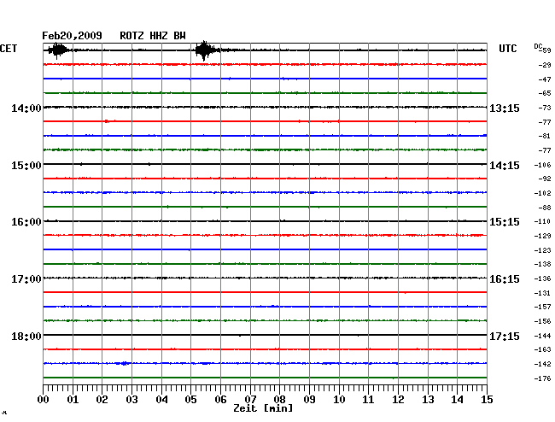The height and width of the screenshot is (422, 555).
Task: Select the DC offset value -106
Action: point(542,165)
